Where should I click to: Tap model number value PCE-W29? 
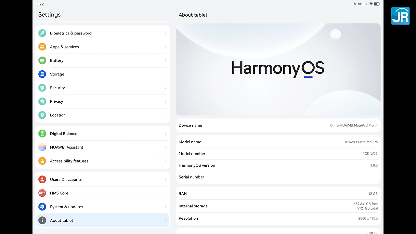370,154
